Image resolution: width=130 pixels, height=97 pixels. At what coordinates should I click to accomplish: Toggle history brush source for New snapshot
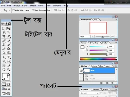(x=81, y=71)
